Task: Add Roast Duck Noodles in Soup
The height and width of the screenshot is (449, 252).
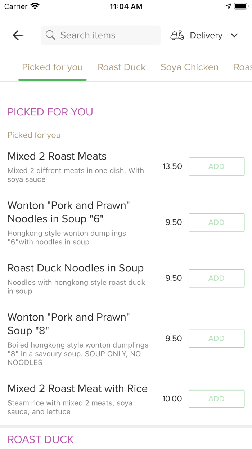Action: 217,278
